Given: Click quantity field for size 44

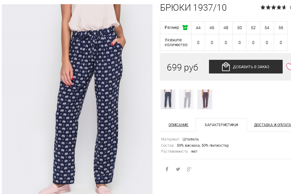Looking at the screenshot, I should (x=198, y=43).
